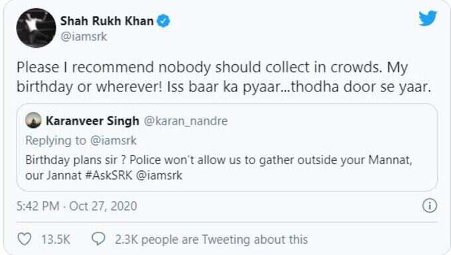Click the tweet info circle icon
The image size is (451, 255).
430,205
